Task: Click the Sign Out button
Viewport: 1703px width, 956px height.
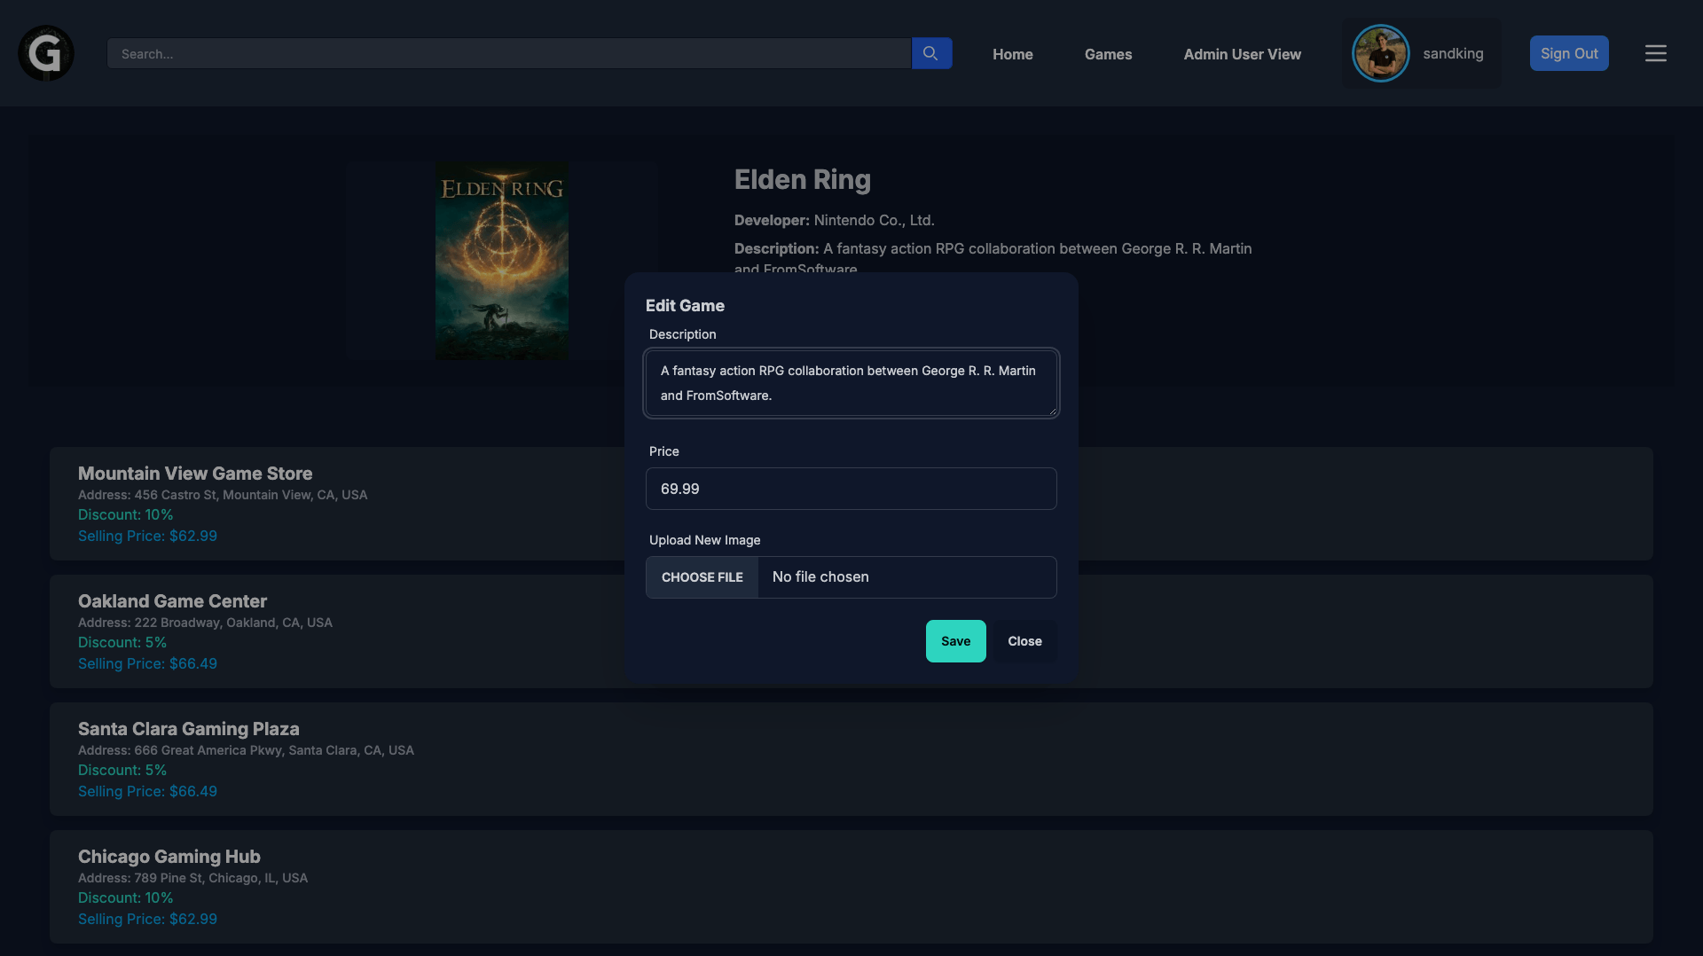Action: 1568,52
